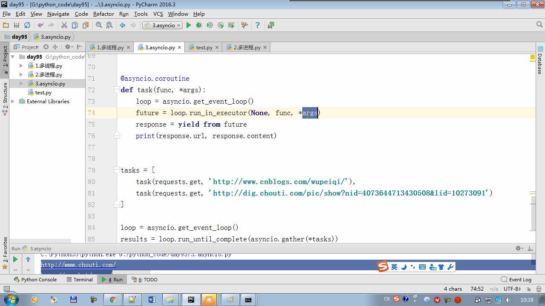
Task: Open the Navigate menu
Action: (58, 14)
